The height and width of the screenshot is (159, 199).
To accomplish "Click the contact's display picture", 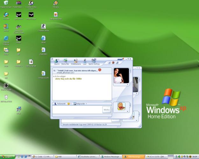I will pos(121,75).
